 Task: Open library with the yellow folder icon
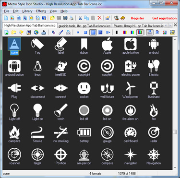point(52,18)
